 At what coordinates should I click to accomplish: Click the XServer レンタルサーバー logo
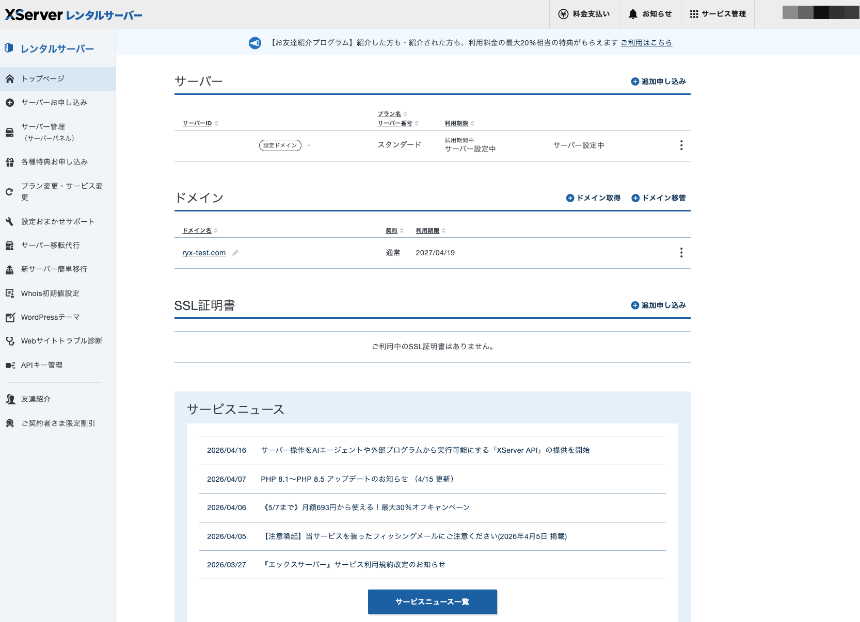click(74, 14)
